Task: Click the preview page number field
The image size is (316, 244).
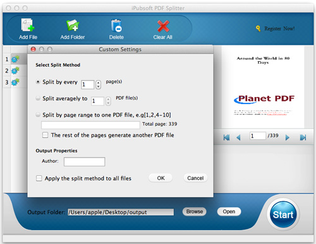Action: point(258,136)
